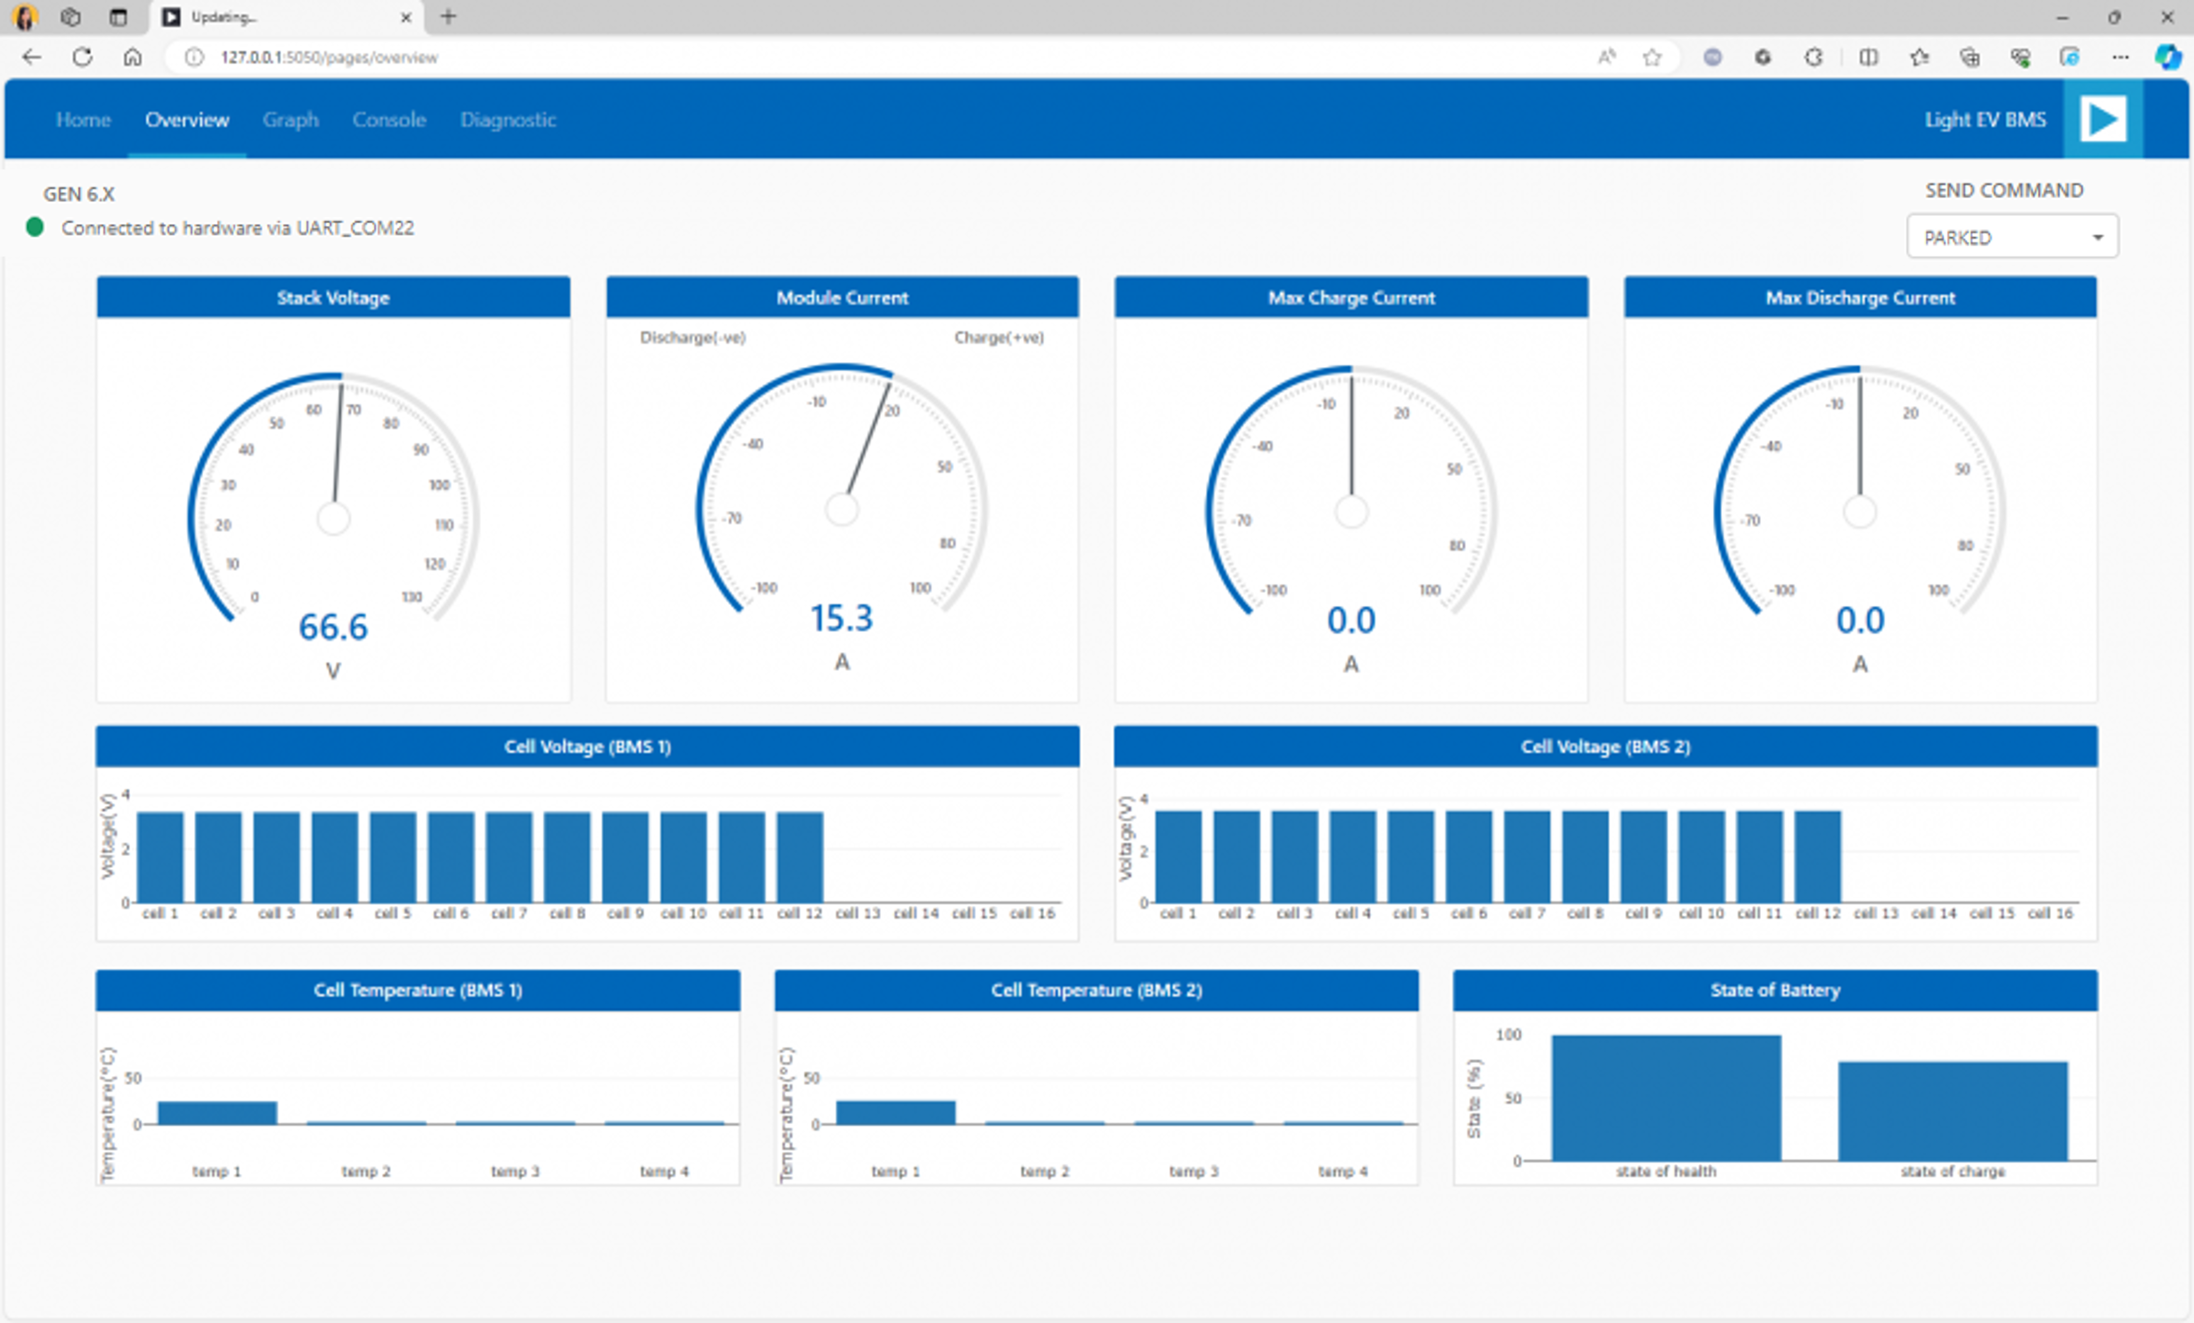Toggle the favorites star for this page
The width and height of the screenshot is (2194, 1323).
(x=1653, y=57)
